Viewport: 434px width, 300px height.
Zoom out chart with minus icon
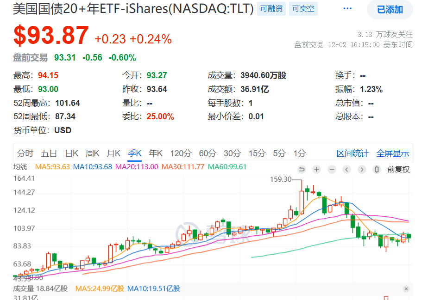[332, 169]
